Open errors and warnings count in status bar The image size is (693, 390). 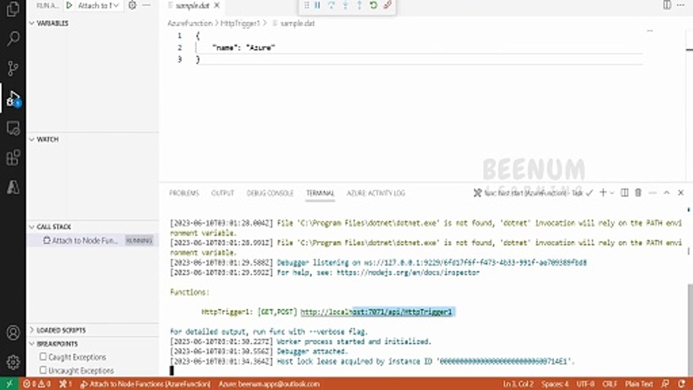[37, 384]
